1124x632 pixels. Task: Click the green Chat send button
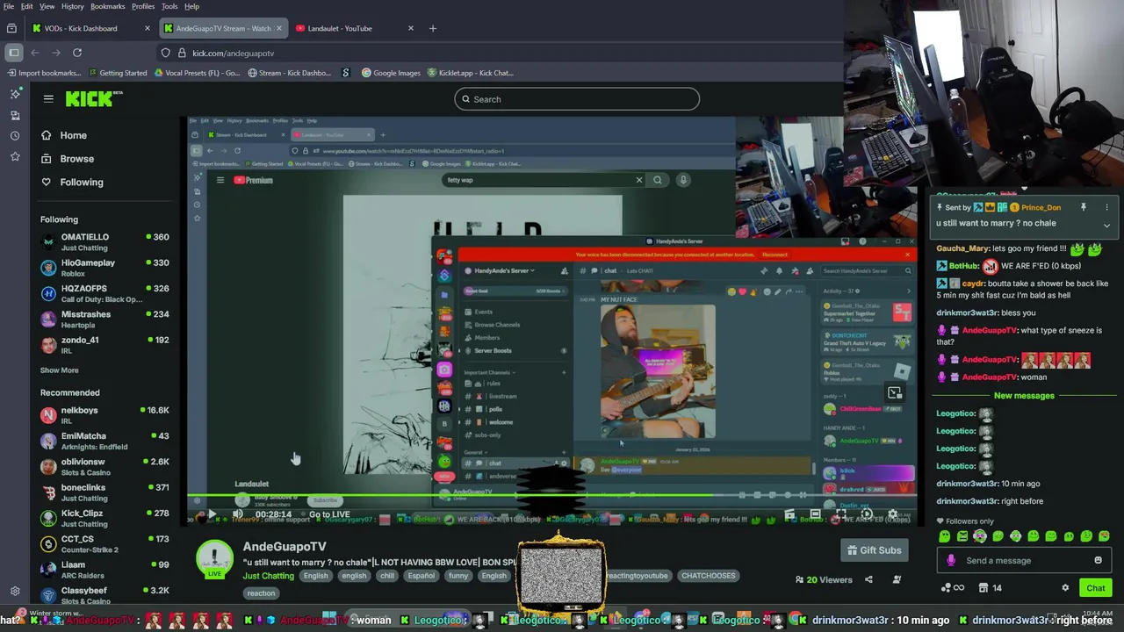point(1095,588)
